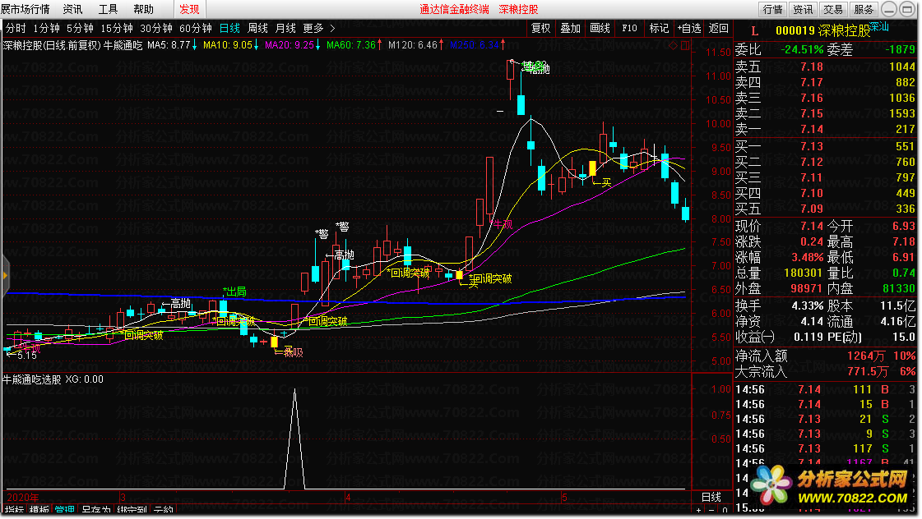Click the 大宗流入 771.5万 row
This screenshot has width=922, height=519.
pyautogui.click(x=826, y=371)
